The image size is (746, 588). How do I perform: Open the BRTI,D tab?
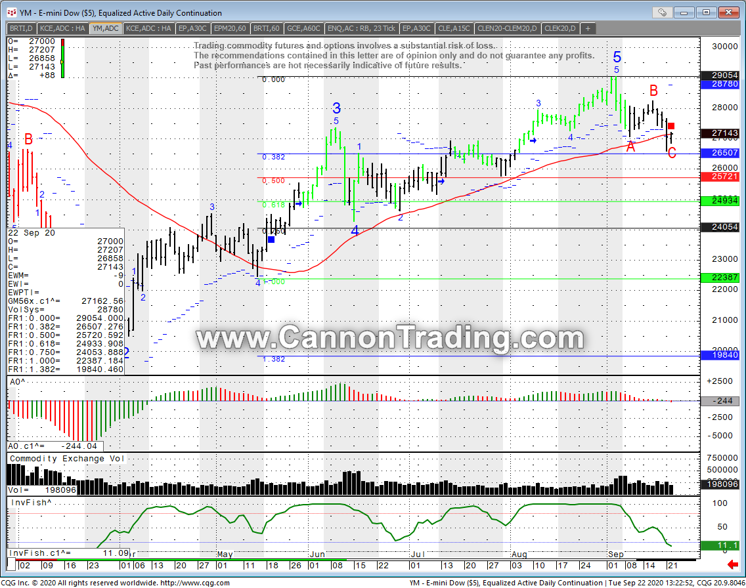(x=21, y=28)
